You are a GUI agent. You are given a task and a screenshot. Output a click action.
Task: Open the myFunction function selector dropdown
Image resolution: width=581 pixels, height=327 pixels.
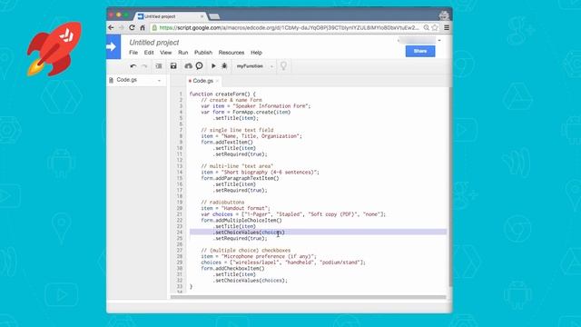[x=255, y=66]
